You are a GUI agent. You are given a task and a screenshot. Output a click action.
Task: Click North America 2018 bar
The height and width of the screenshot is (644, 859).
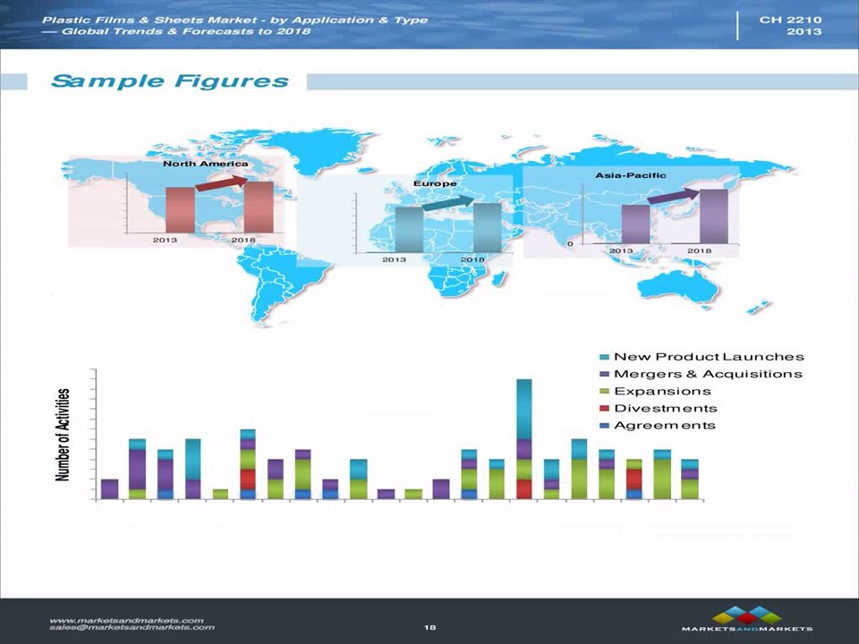click(x=259, y=208)
